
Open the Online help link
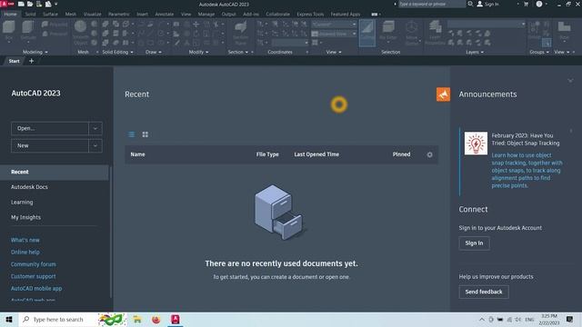coord(25,253)
